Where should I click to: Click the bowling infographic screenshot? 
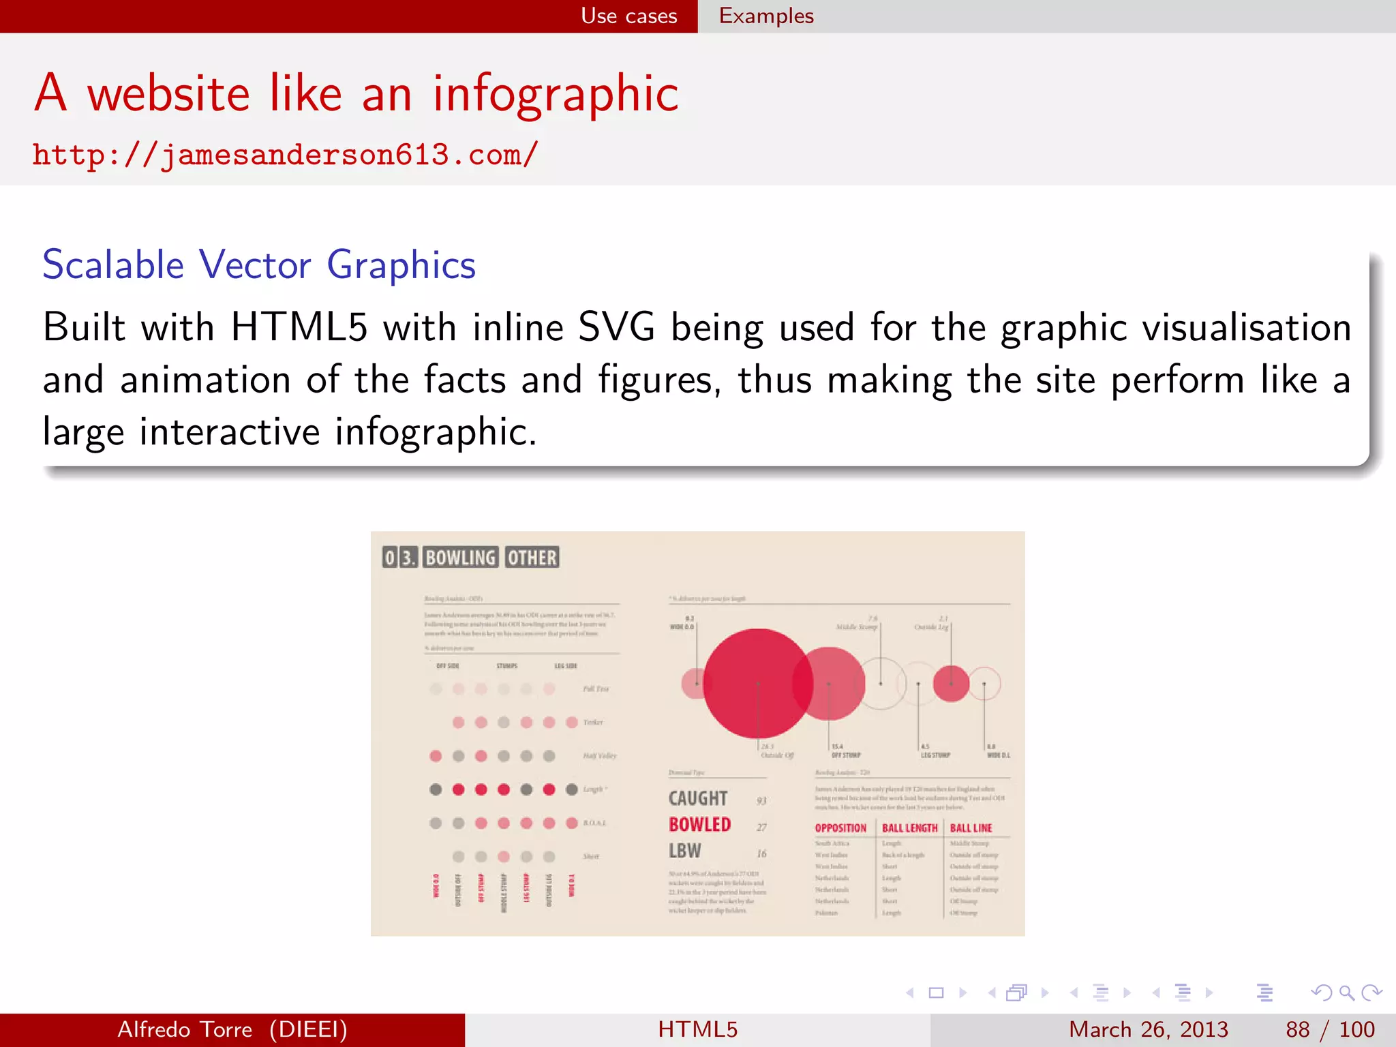697,733
